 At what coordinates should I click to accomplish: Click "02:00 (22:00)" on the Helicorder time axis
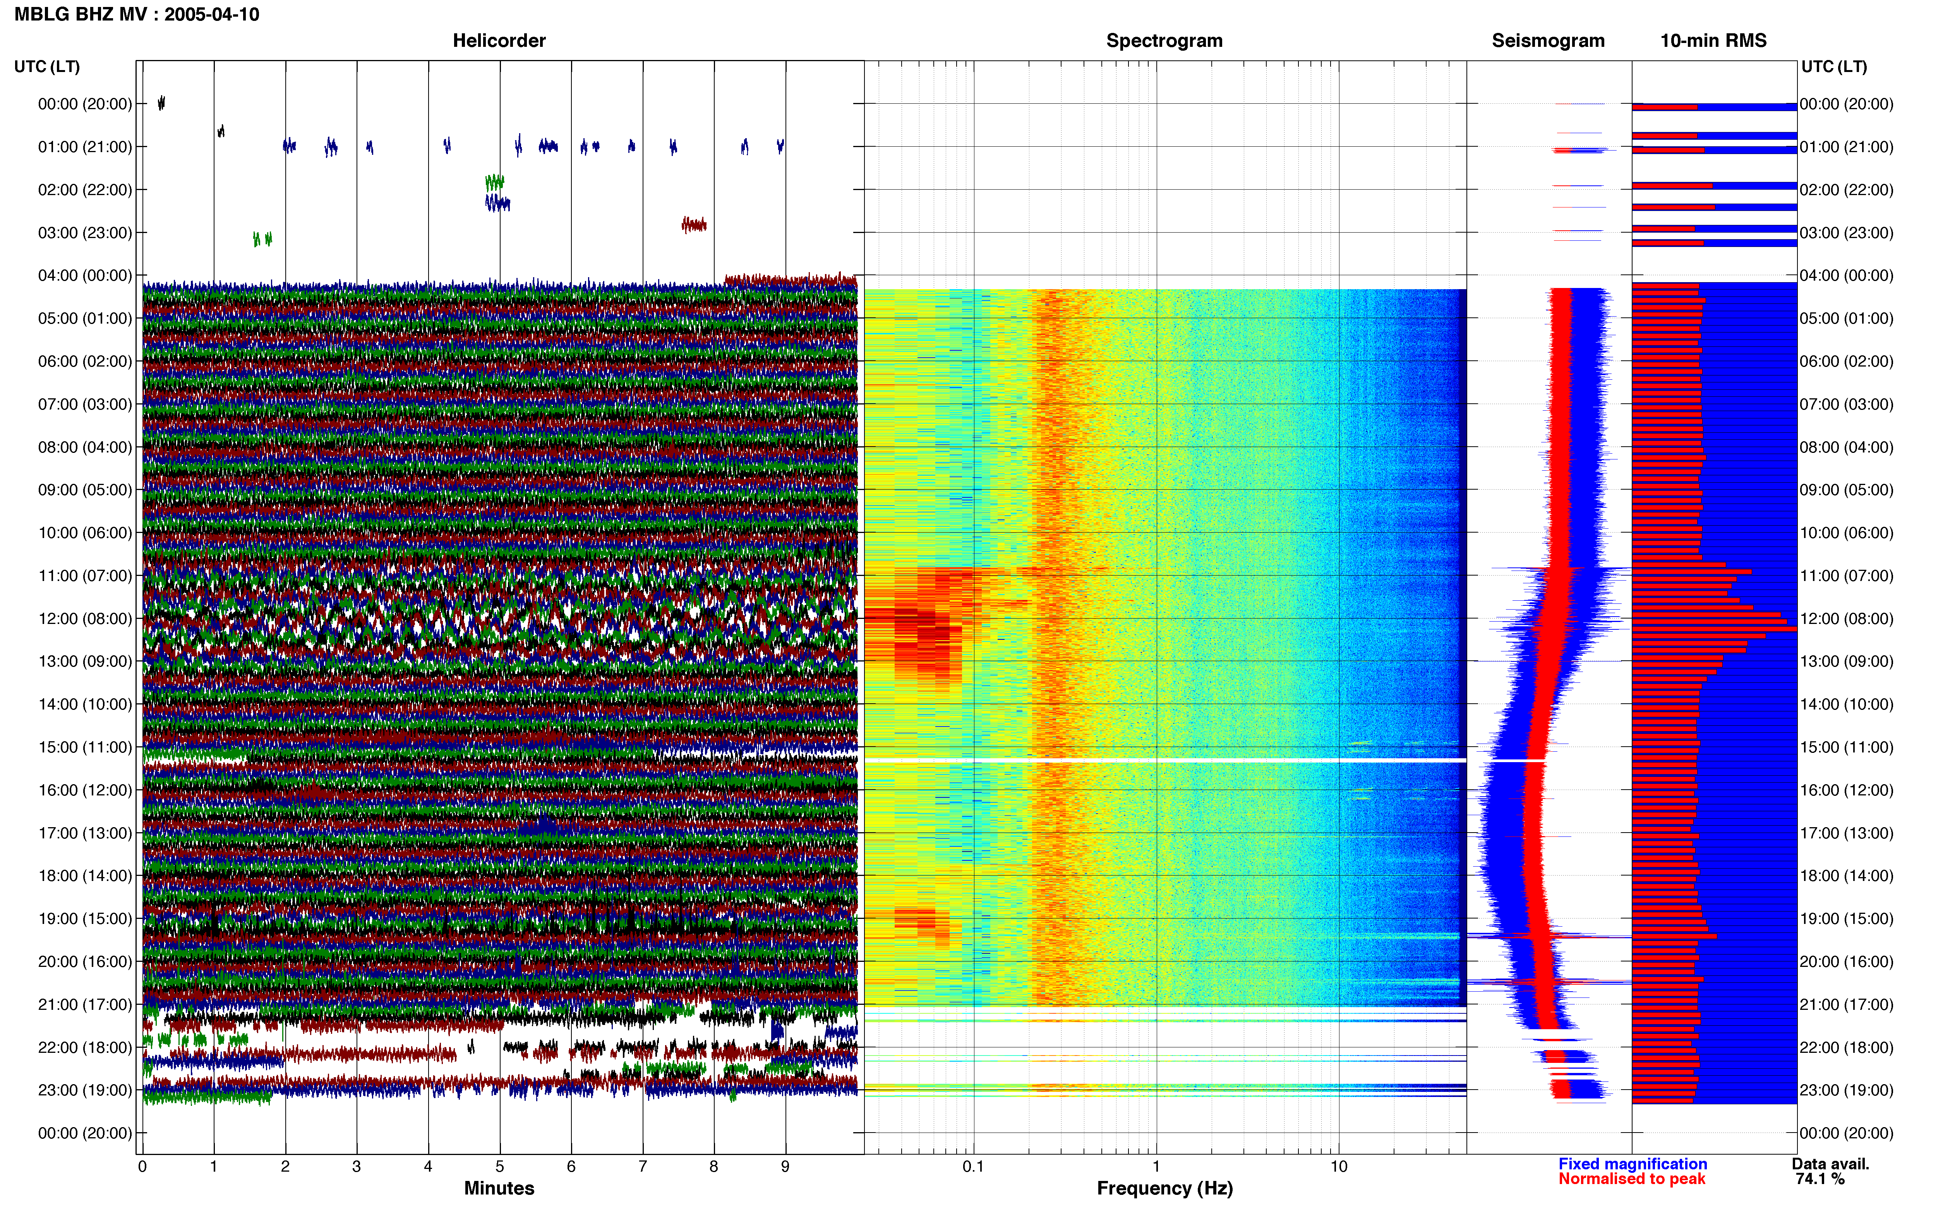(85, 190)
